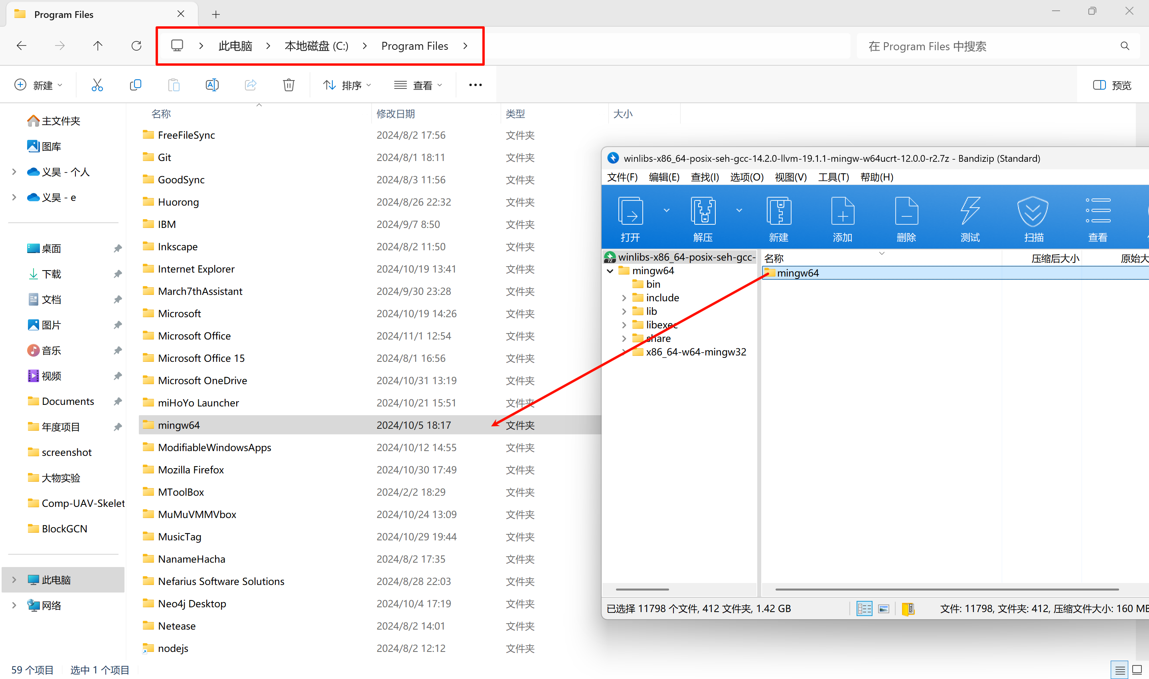Viewport: 1149px width, 679px height.
Task: Click the Refresh icon in Explorer
Action: (x=136, y=46)
